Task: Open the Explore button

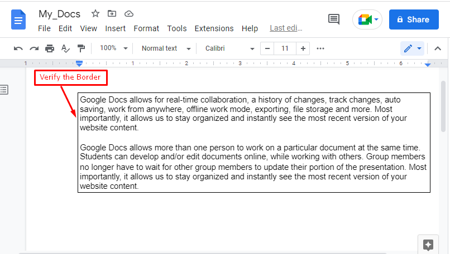Action: (x=428, y=245)
